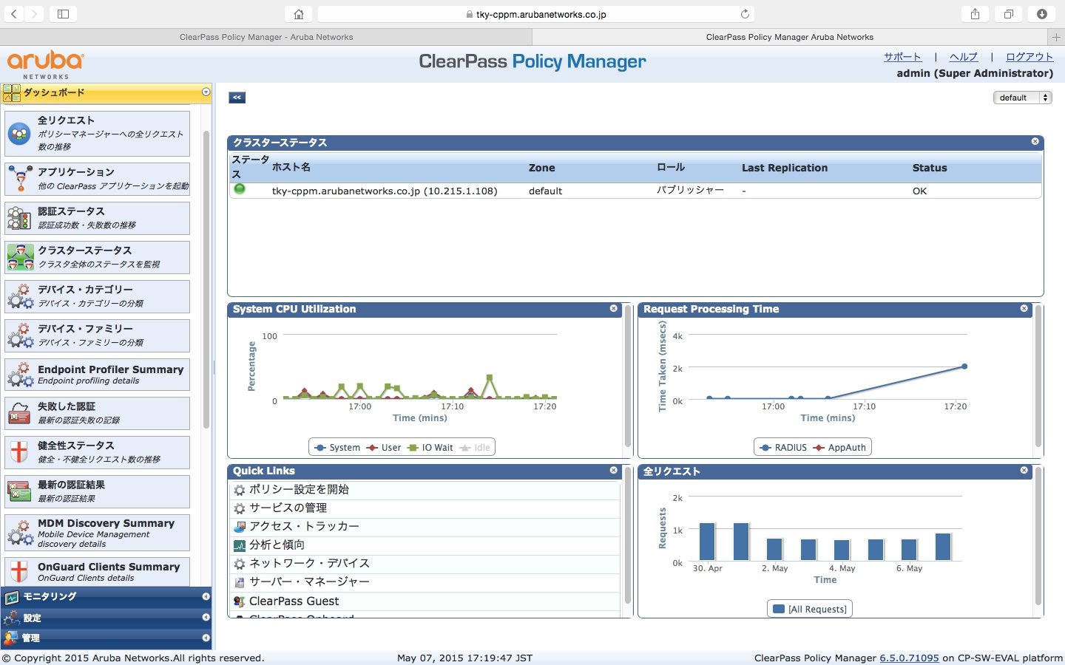Toggle Idle series in CPU legend
Screen dimensions: 1065x665
click(x=475, y=448)
